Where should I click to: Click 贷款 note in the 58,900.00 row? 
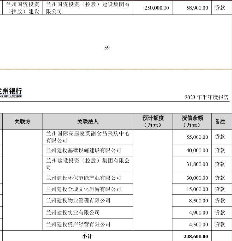click(x=220, y=8)
